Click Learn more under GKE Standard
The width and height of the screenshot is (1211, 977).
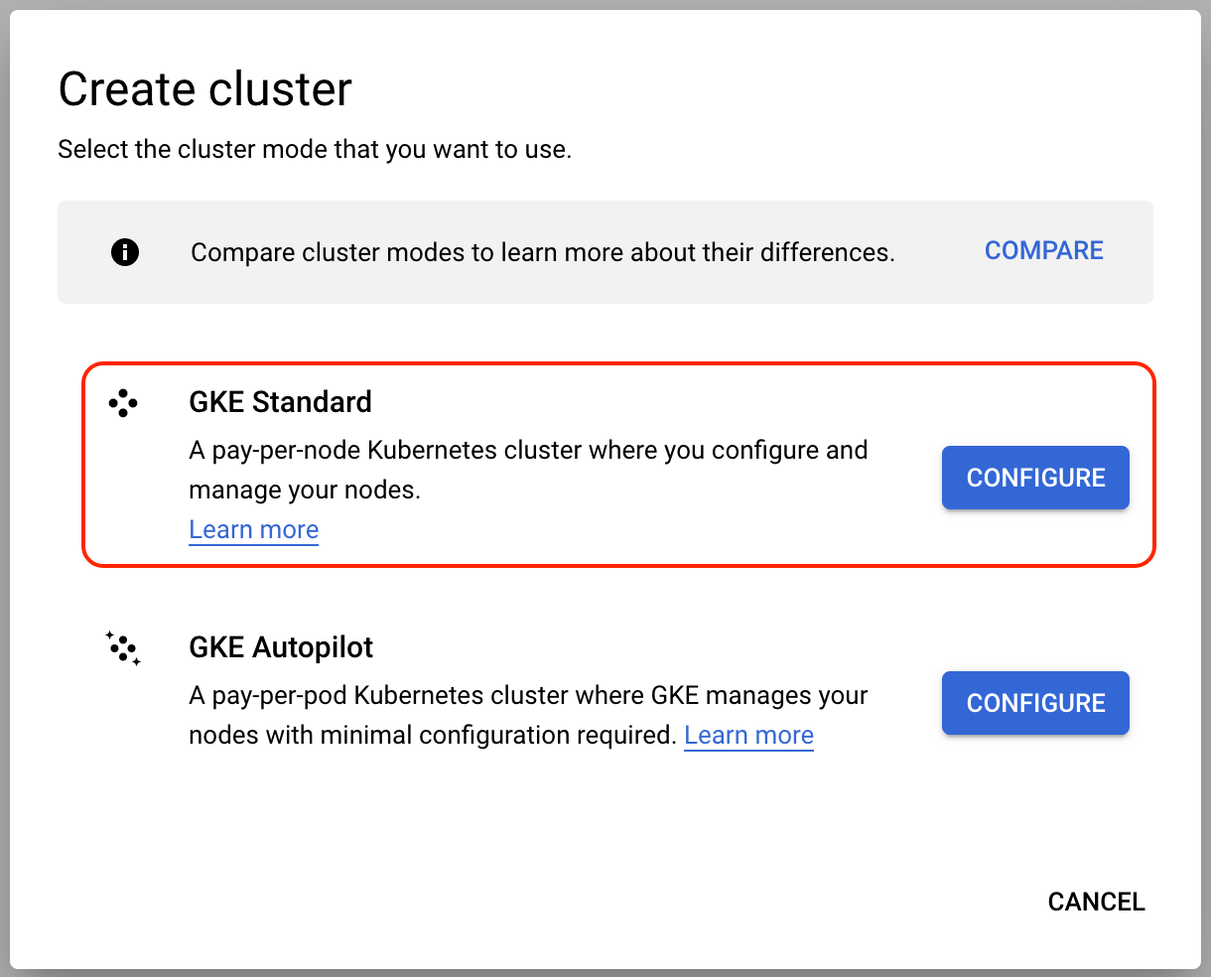(x=253, y=529)
